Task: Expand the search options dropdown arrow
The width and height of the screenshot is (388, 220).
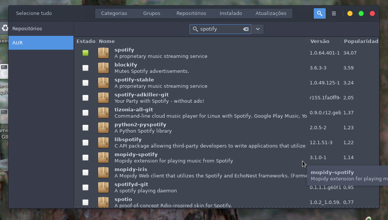Action: (x=257, y=29)
